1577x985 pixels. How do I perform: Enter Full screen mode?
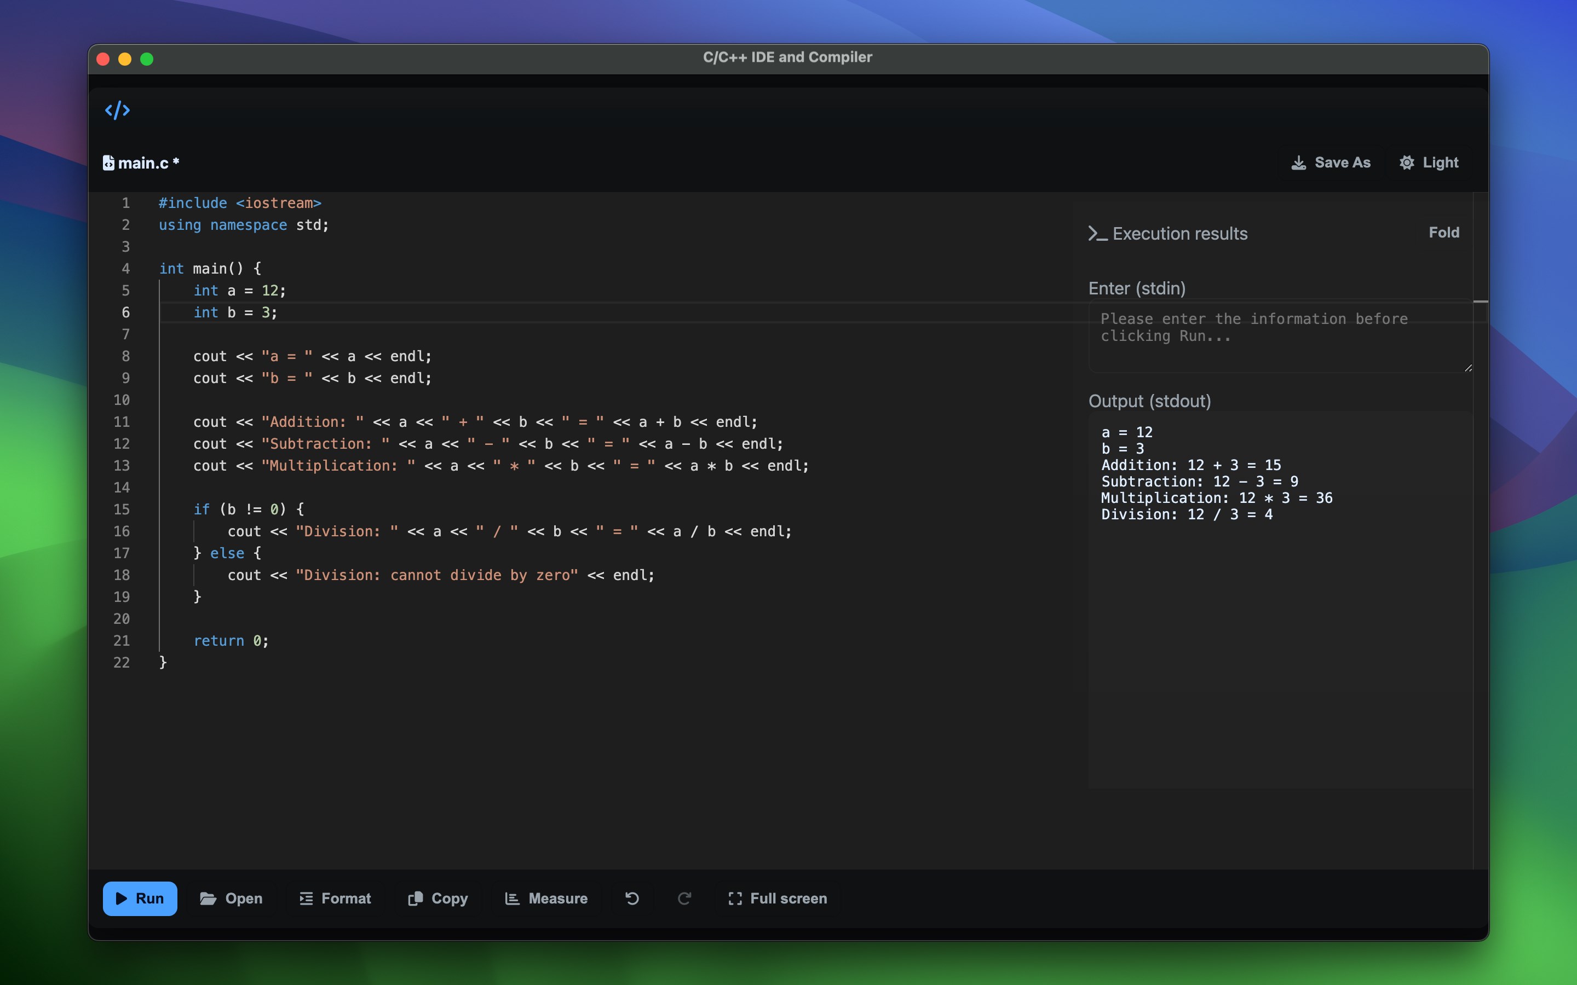pyautogui.click(x=778, y=899)
